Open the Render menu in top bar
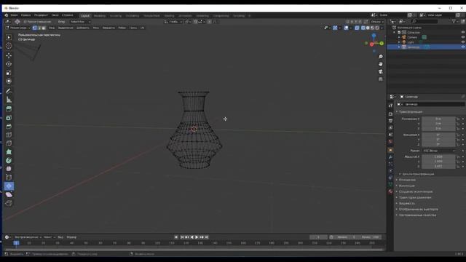 pyautogui.click(x=41, y=15)
